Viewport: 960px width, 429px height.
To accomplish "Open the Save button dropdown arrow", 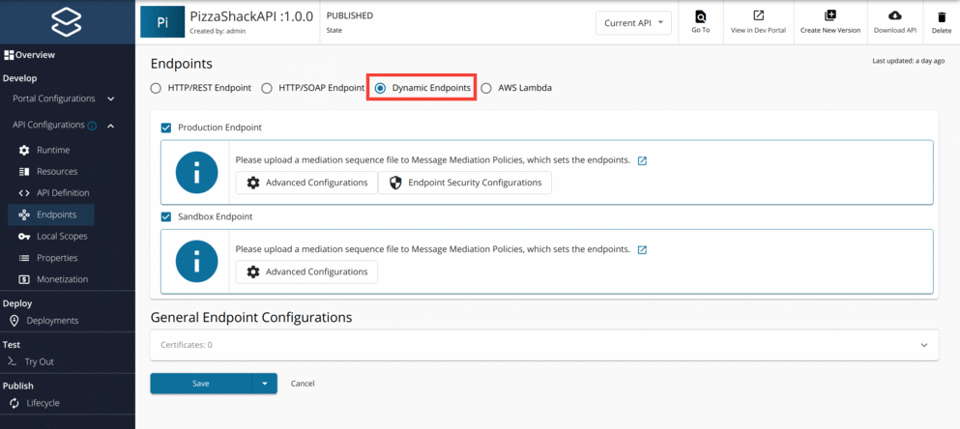I will tap(264, 384).
